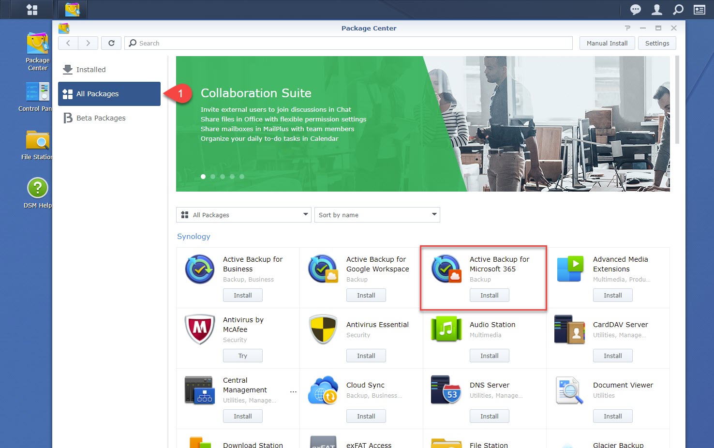The image size is (714, 448).
Task: Select Installed in the sidebar
Action: (109, 70)
